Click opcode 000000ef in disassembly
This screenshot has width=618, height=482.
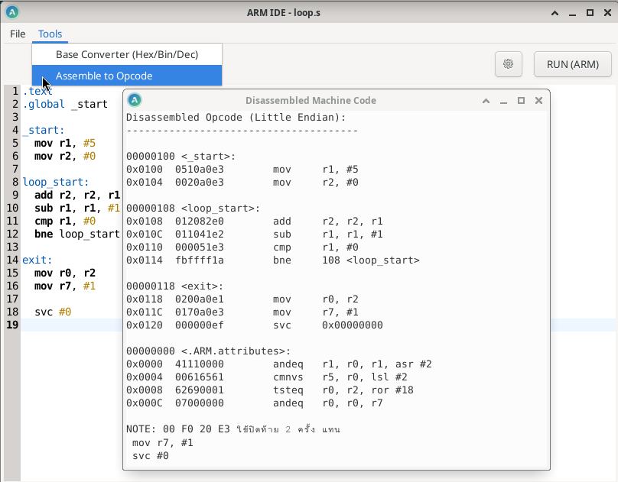tap(200, 325)
